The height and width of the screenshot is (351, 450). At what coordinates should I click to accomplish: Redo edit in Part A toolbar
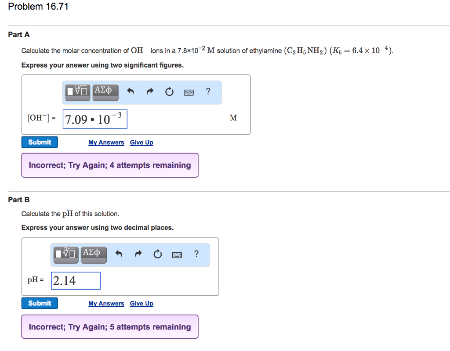click(x=150, y=91)
